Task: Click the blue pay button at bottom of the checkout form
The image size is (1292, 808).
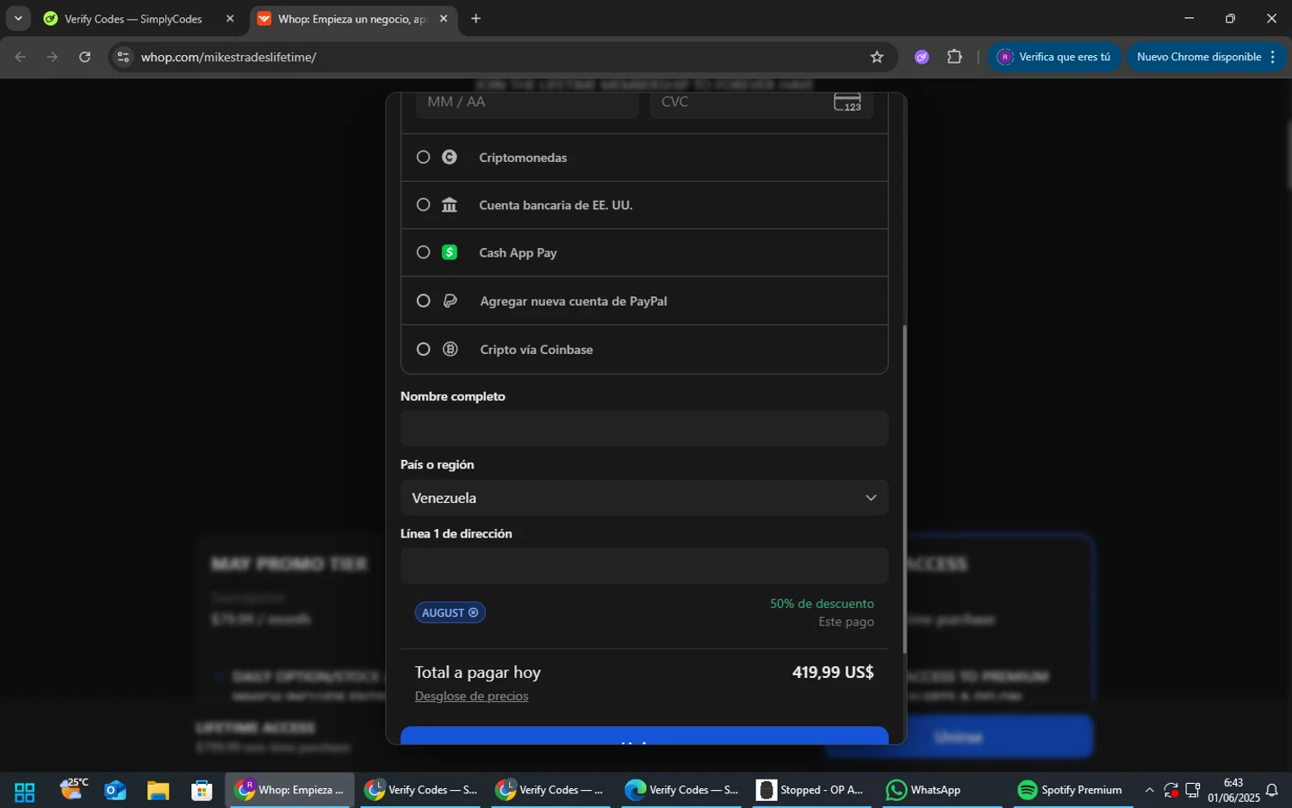Action: point(644,736)
